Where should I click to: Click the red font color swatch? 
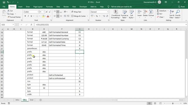pyautogui.click(x=48, y=16)
